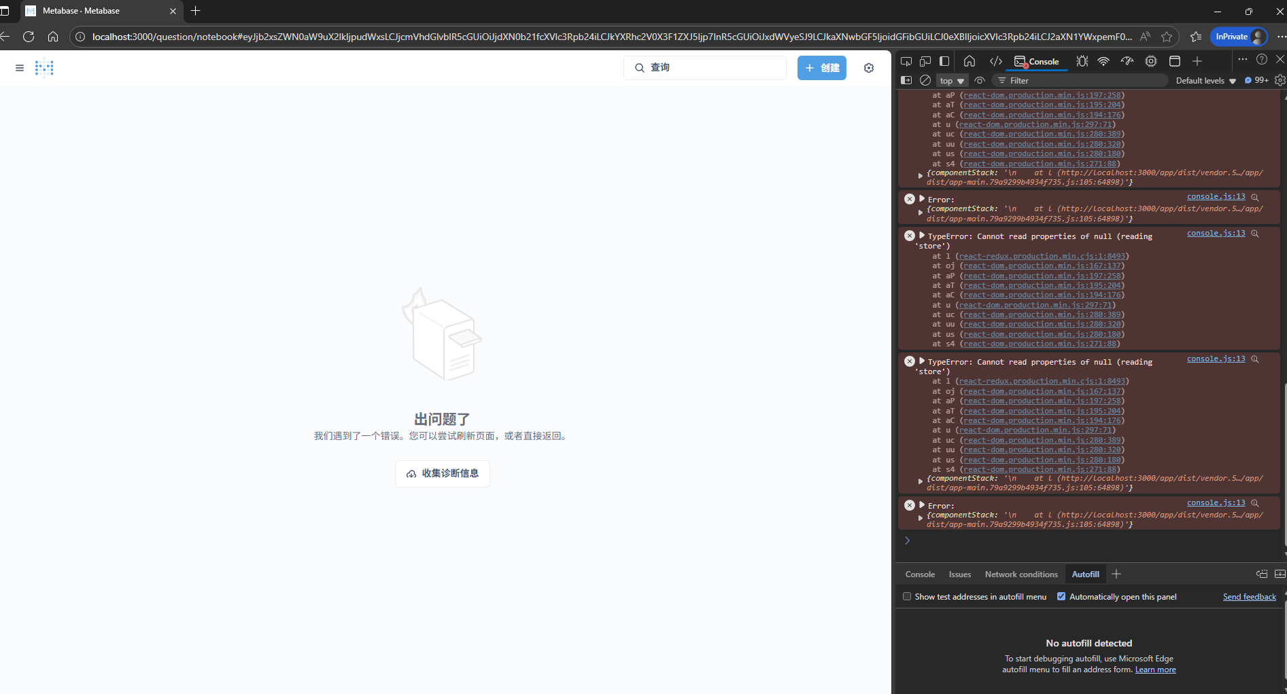The width and height of the screenshot is (1287, 694).
Task: Open the top JavaScript context dropdown
Action: [952, 81]
